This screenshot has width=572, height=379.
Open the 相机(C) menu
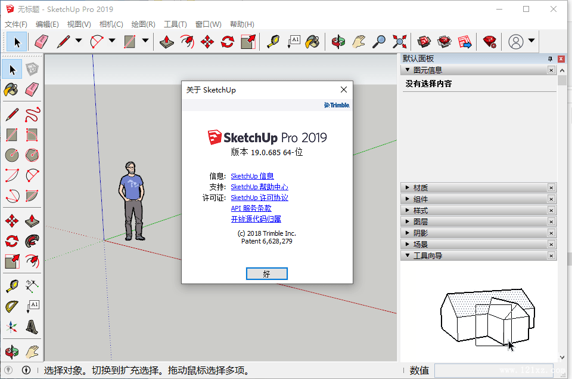tap(111, 24)
